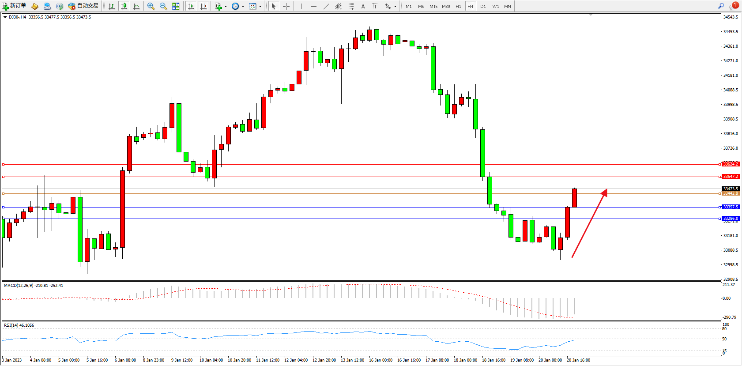Screen dimensions: 742x366
Task: Switch chart to bar chart mode
Action: pos(112,6)
